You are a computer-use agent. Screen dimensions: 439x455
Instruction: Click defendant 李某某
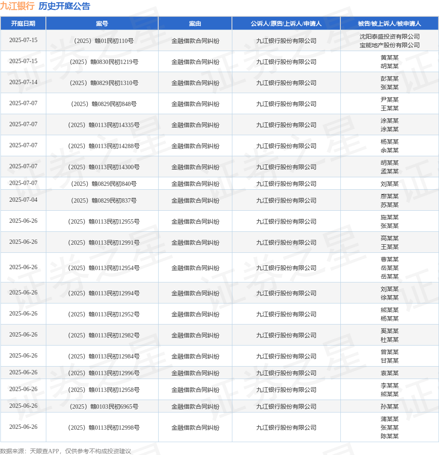pyautogui.click(x=389, y=385)
